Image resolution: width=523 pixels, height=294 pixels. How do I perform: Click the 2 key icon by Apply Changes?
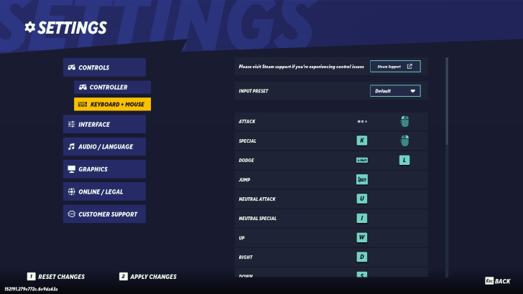pyautogui.click(x=123, y=276)
